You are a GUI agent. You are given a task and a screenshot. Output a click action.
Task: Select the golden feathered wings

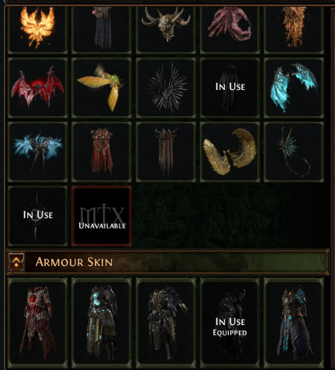click(230, 152)
